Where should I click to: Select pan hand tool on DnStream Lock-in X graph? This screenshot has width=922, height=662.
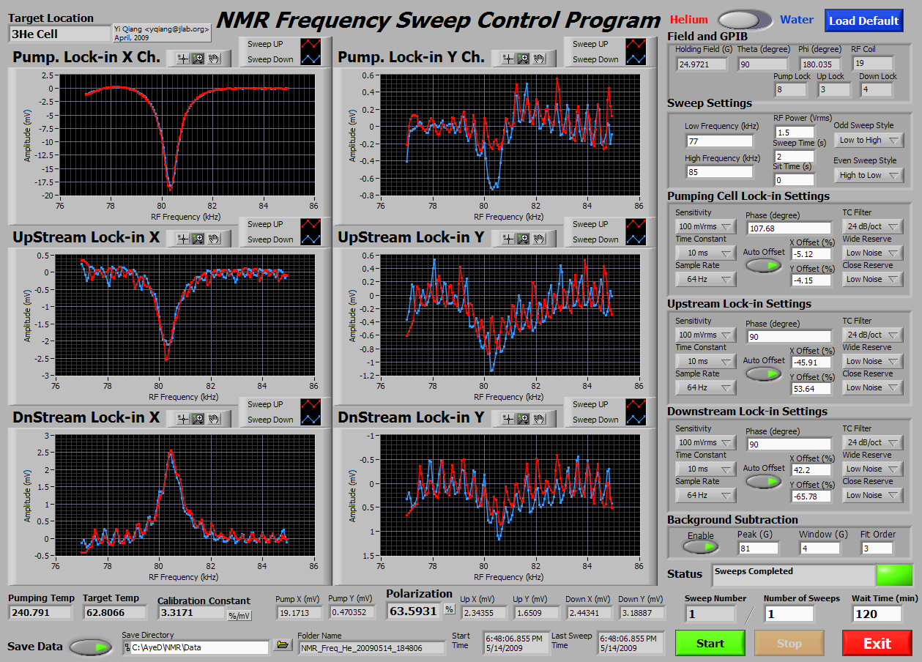[214, 418]
